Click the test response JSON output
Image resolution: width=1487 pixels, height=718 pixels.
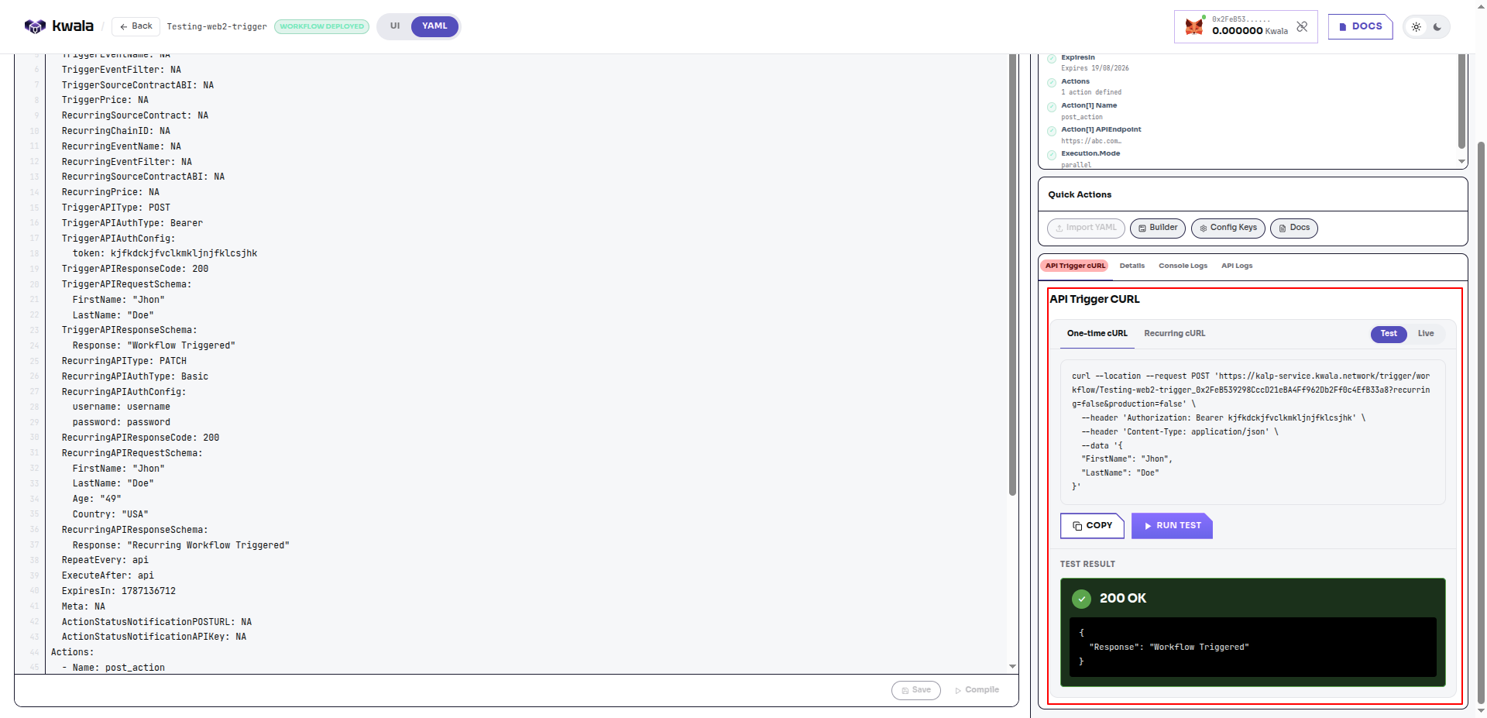click(x=1252, y=648)
